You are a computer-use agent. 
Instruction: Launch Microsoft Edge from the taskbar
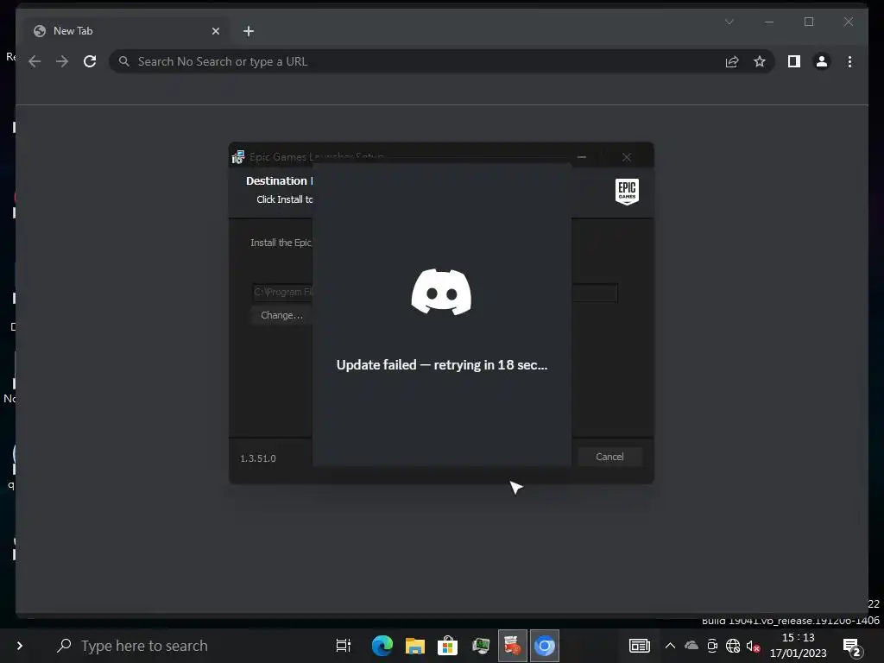[x=382, y=646]
